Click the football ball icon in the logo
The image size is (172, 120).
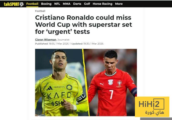pyautogui.click(x=21, y=4)
